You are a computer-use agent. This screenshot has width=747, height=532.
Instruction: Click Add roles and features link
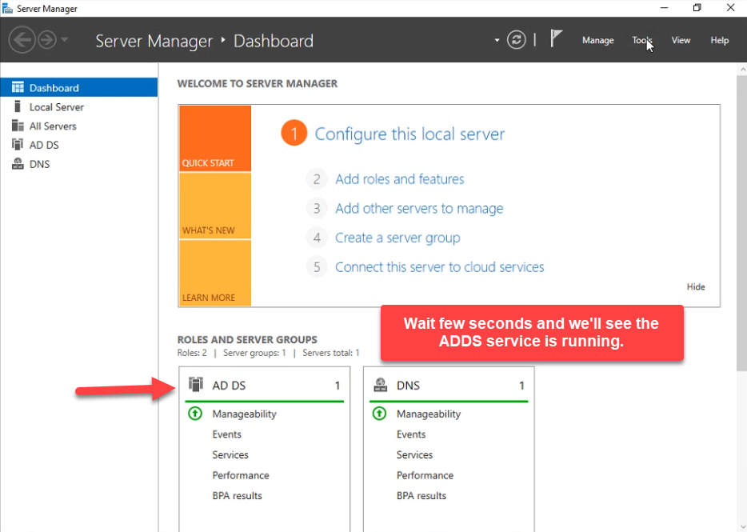399,179
